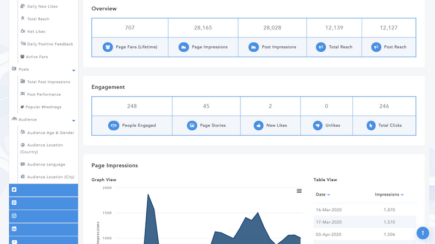435x244 pixels.
Task: Click the Active Fans group icon
Action: click(x=22, y=57)
